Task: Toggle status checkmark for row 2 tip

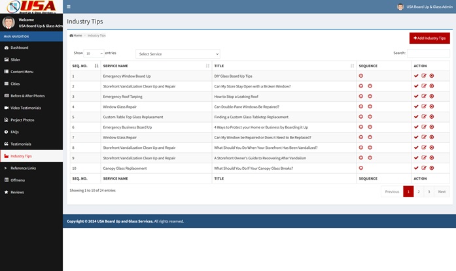Action: (416, 86)
